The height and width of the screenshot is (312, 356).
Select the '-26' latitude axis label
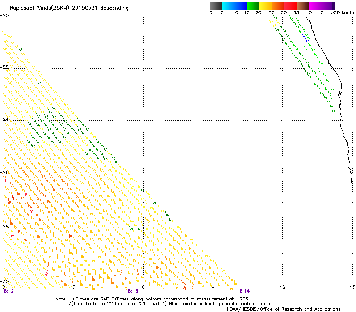tap(4, 173)
